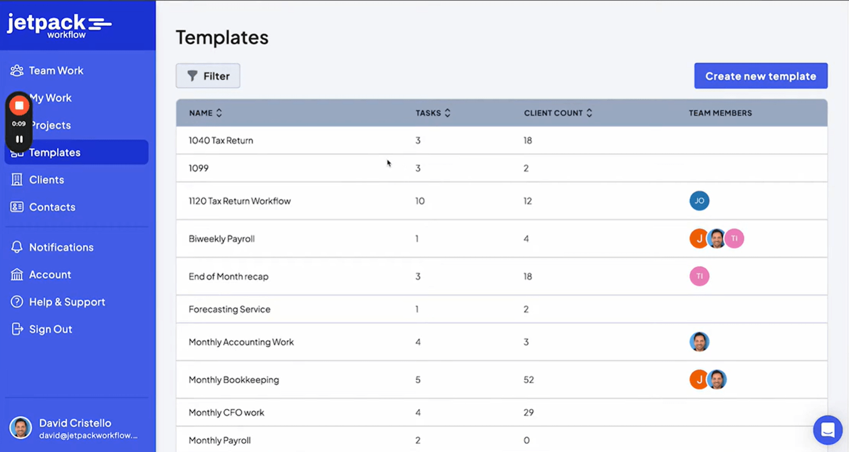The width and height of the screenshot is (849, 452).
Task: Click the Clients building icon
Action: click(17, 180)
